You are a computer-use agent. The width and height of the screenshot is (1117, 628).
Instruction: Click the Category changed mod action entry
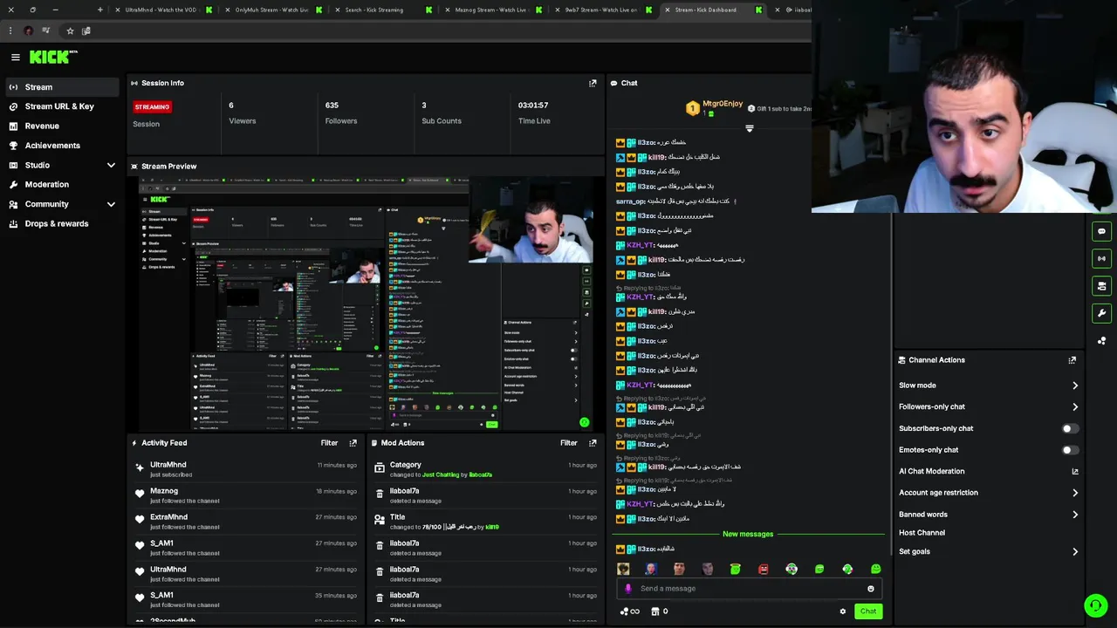click(x=484, y=469)
